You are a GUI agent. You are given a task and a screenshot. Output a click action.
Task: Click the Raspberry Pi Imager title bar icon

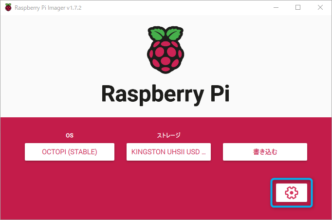coord(8,8)
